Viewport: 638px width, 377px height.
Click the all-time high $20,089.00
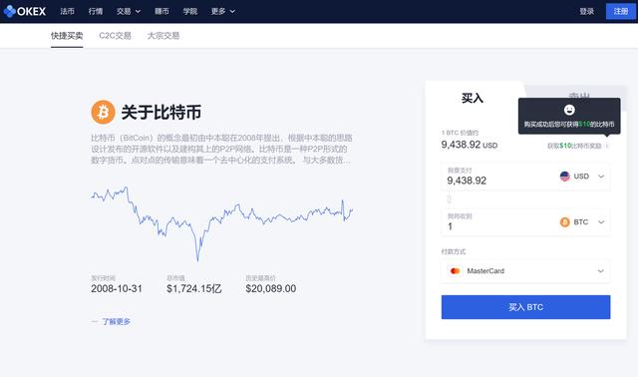click(270, 288)
